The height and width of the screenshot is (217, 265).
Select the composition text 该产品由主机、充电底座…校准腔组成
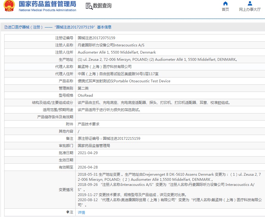[x=154, y=103]
